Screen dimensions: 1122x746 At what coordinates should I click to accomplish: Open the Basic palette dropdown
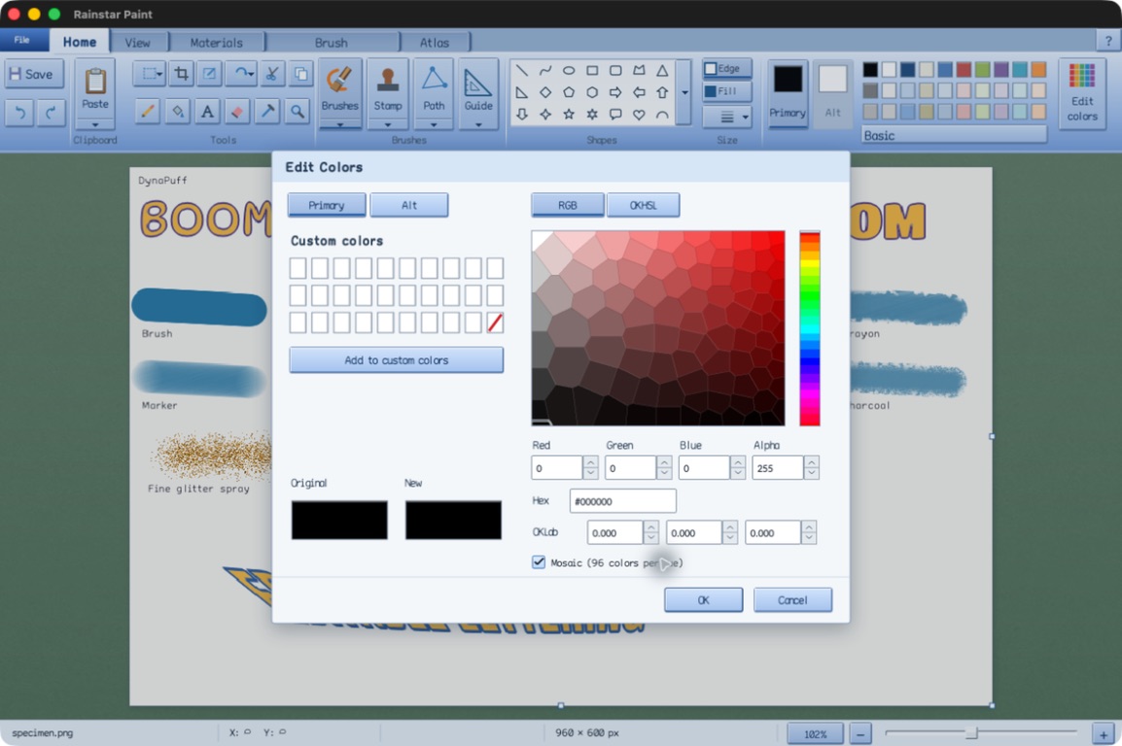tap(954, 135)
